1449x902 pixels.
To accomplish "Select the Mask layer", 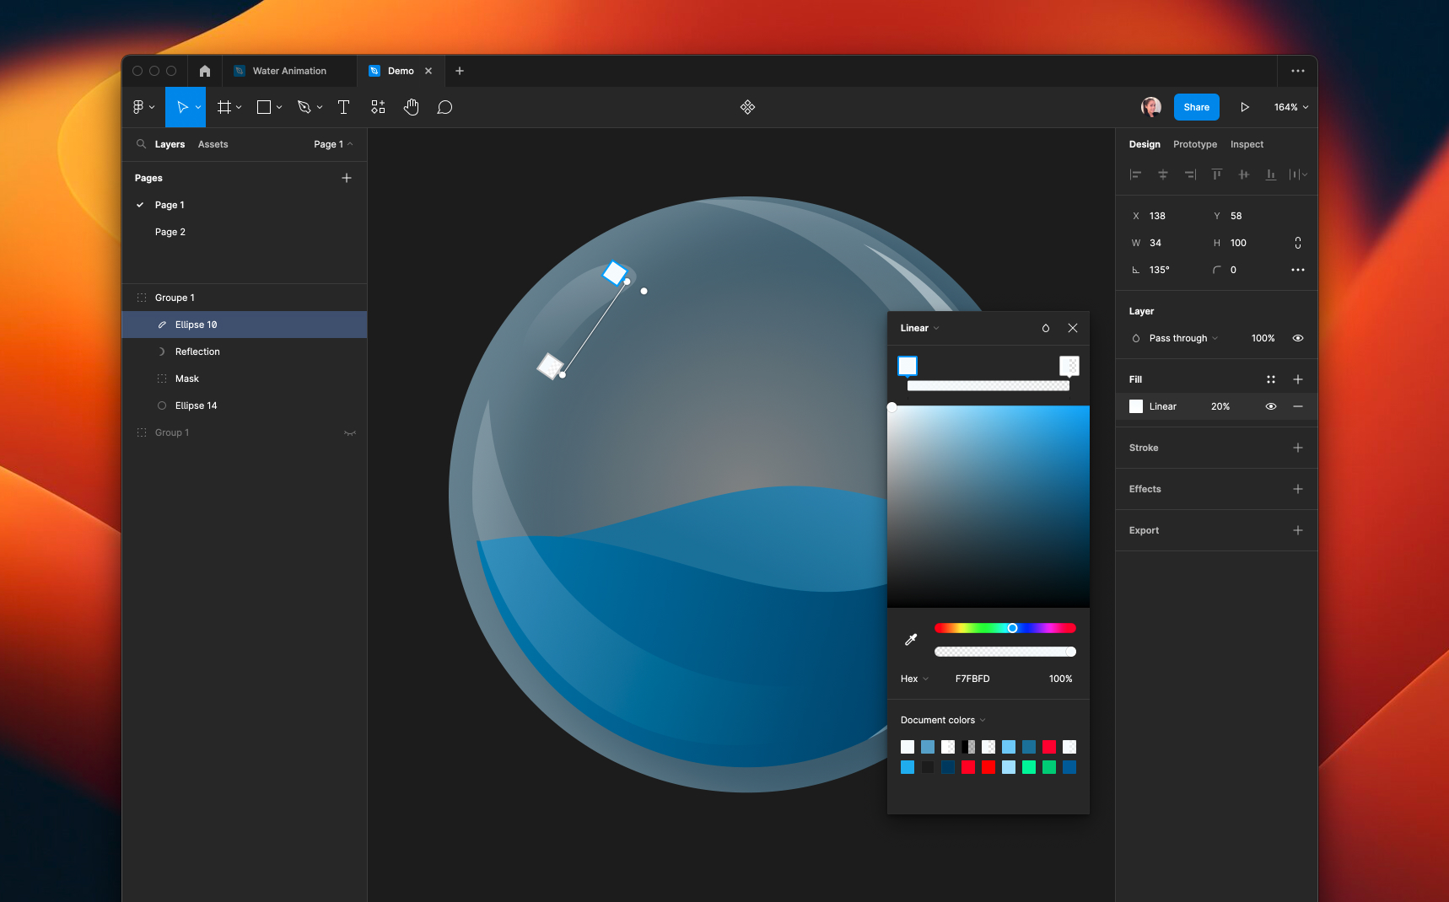I will coord(245,379).
